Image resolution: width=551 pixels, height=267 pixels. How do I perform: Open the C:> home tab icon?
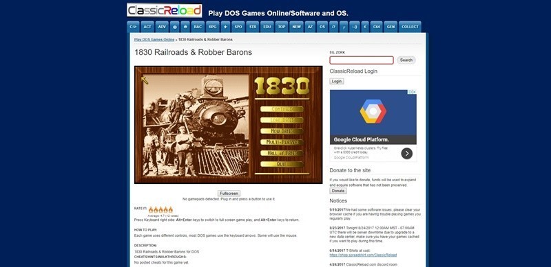(133, 27)
